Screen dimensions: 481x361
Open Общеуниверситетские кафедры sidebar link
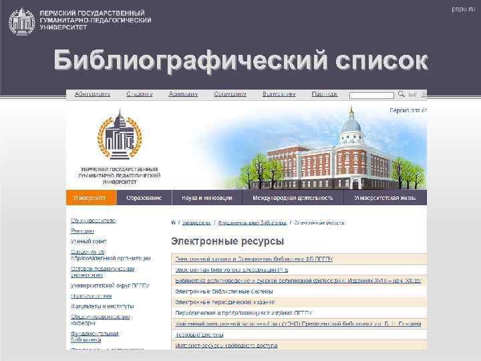coord(100,320)
